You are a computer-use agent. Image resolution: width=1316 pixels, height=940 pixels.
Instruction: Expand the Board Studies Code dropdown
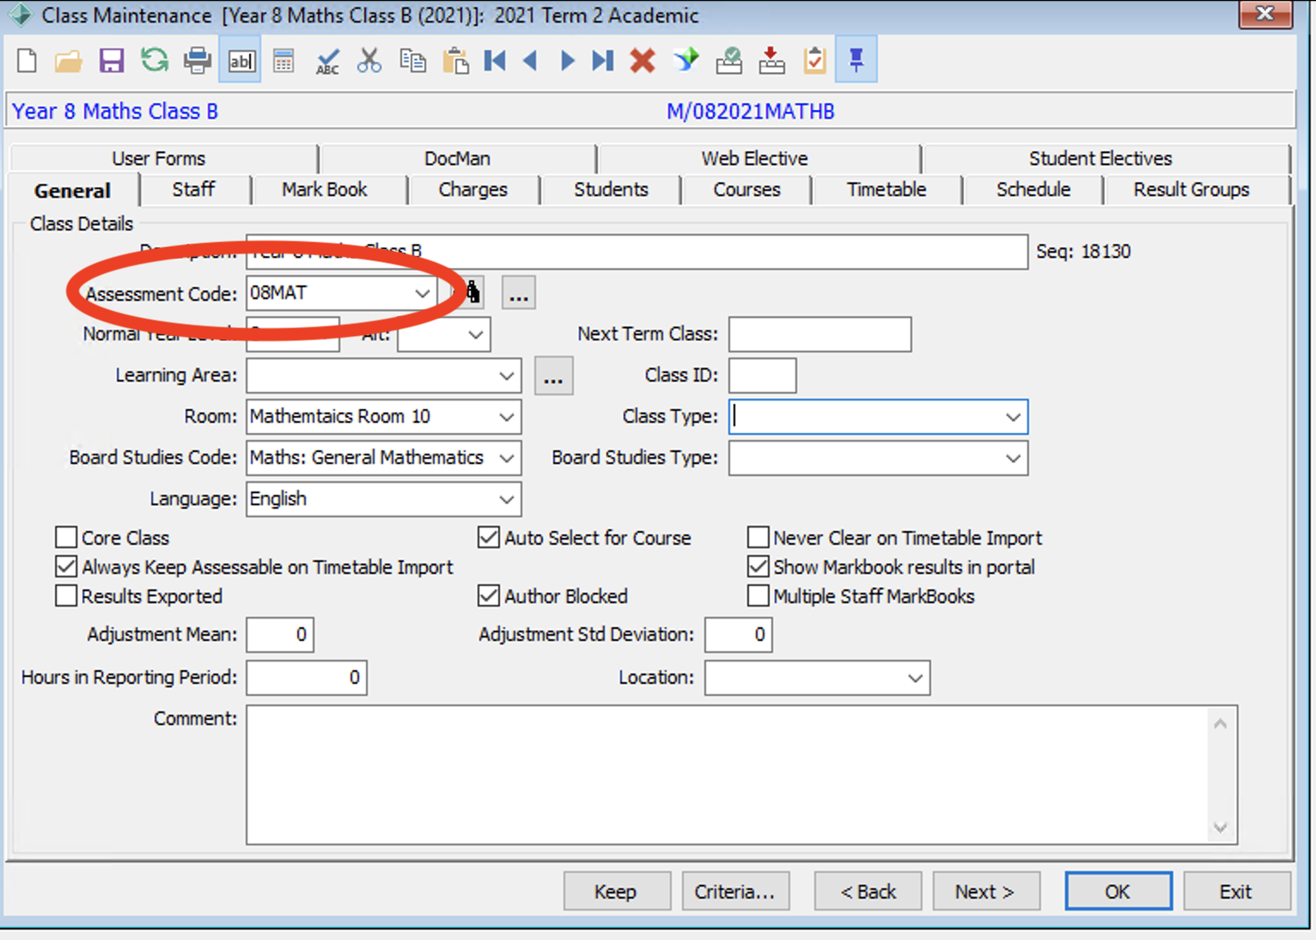pos(506,458)
